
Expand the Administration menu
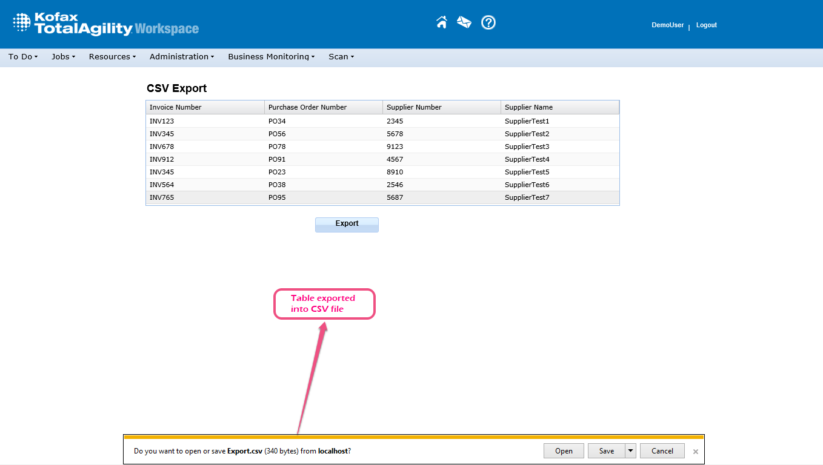coord(182,57)
